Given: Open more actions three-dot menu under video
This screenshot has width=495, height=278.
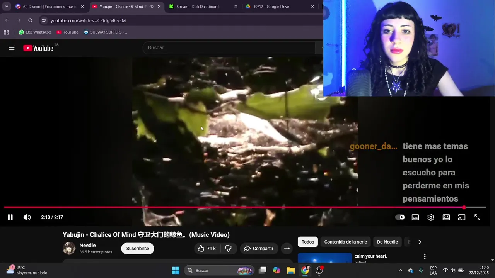Looking at the screenshot, I should point(287,249).
